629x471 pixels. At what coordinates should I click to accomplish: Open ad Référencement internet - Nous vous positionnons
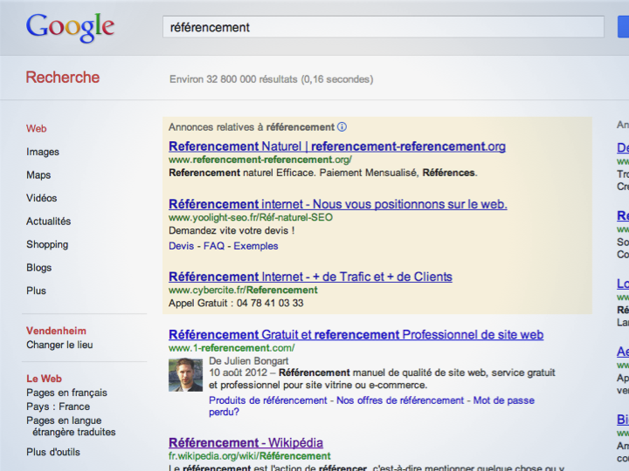pyautogui.click(x=338, y=204)
